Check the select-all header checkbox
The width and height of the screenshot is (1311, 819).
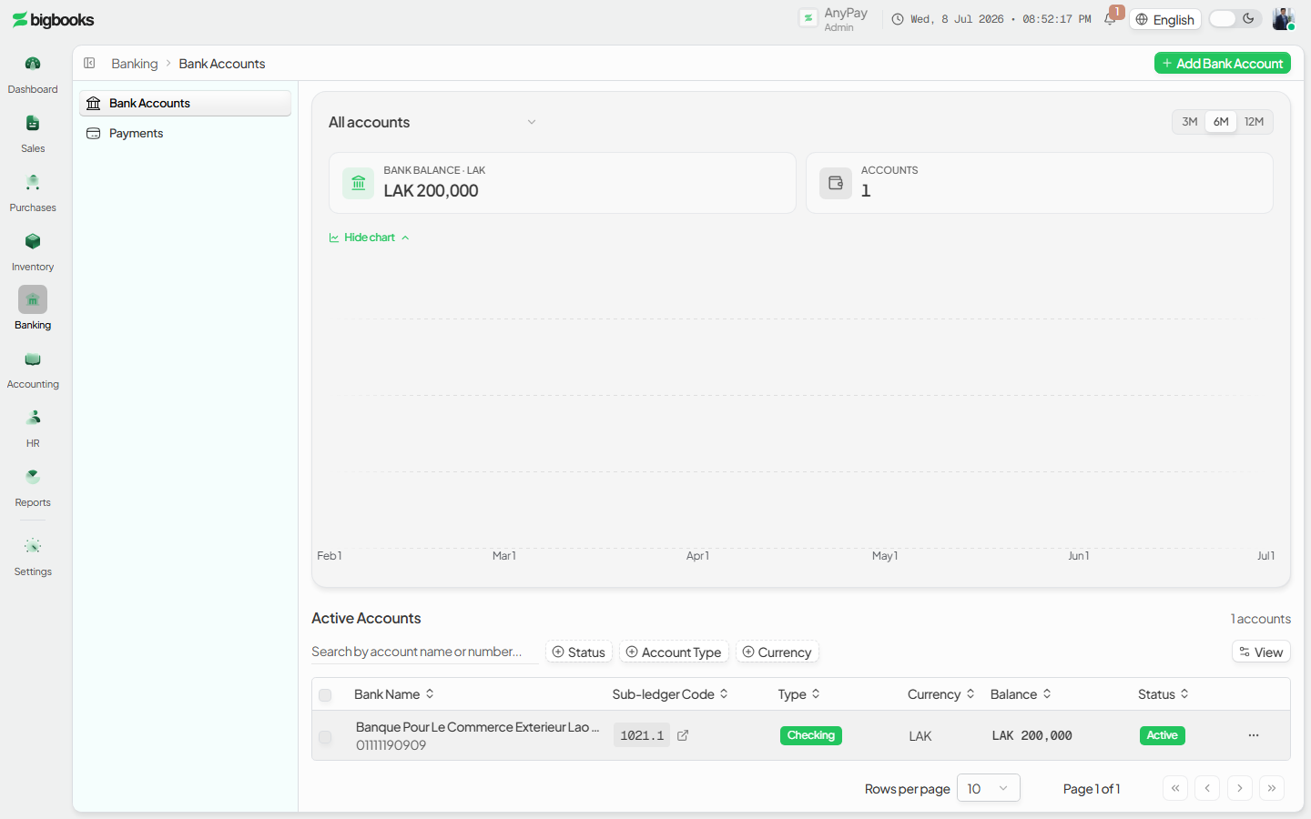point(325,695)
